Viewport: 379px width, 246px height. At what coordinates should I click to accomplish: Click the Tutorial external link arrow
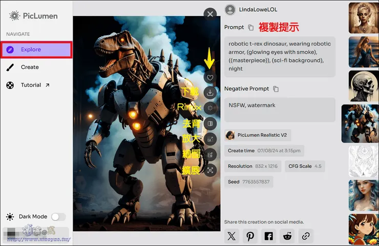pyautogui.click(x=47, y=85)
